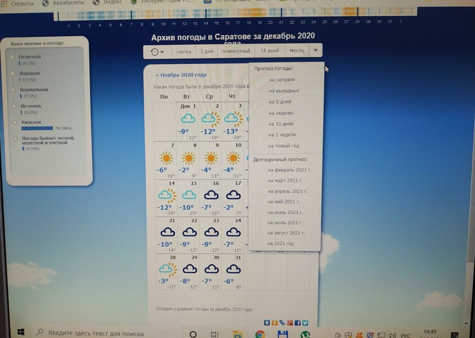Open the Авиабилеты bookmark
Image resolution: width=475 pixels, height=338 pixels.
(x=64, y=3)
